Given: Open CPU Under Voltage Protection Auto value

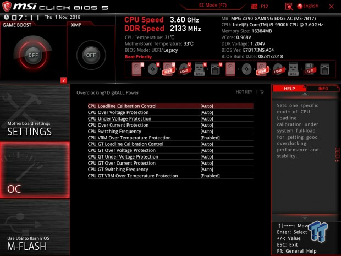Looking at the screenshot, I should (x=207, y=119).
